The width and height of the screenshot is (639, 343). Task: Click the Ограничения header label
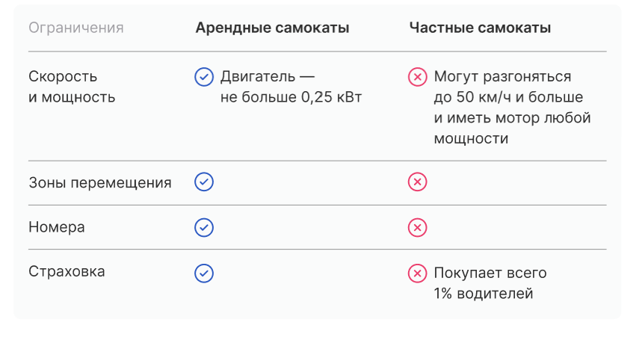(x=76, y=28)
